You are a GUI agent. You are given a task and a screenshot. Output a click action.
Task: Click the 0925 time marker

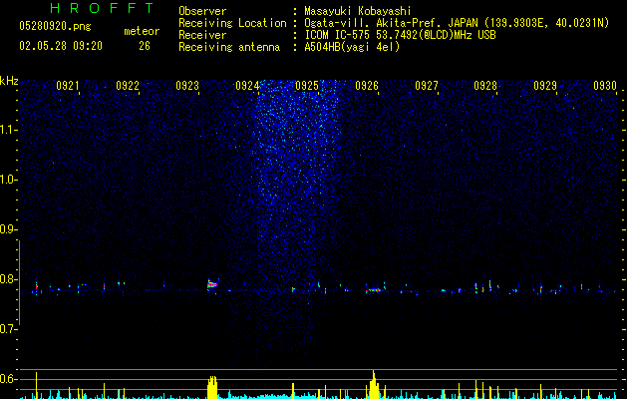click(x=307, y=86)
